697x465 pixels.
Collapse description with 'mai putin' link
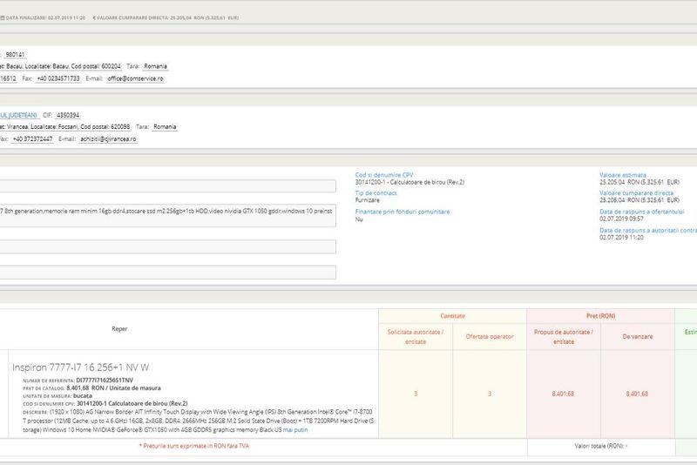298,430
